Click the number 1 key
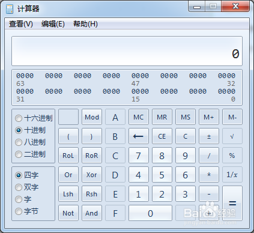Viewport: 254px width, 233px height. (x=139, y=194)
